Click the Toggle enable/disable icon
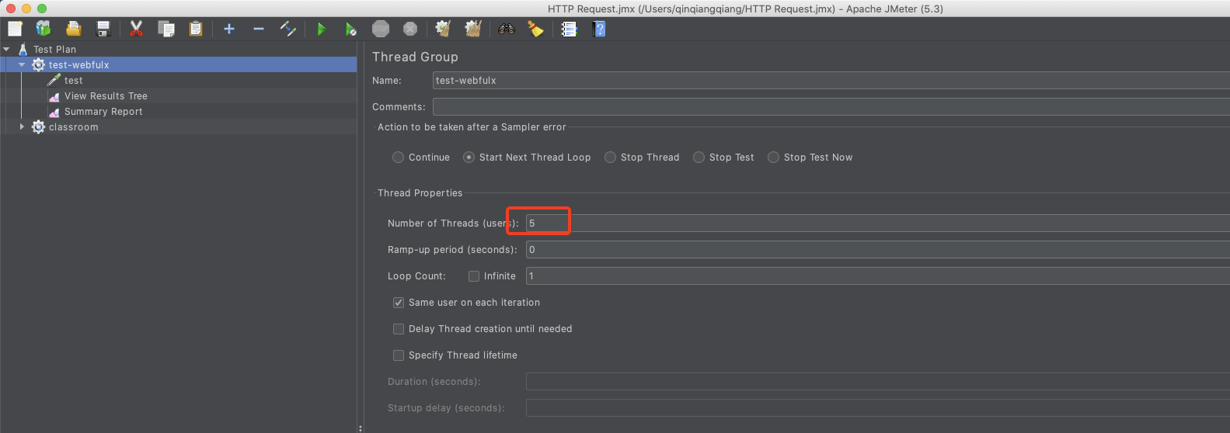 (x=288, y=29)
